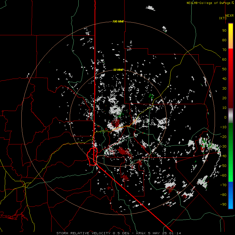This screenshot has width=235, height=235.
Task: Click the NEXLAB-College of DuPage label
Action: (210, 3)
